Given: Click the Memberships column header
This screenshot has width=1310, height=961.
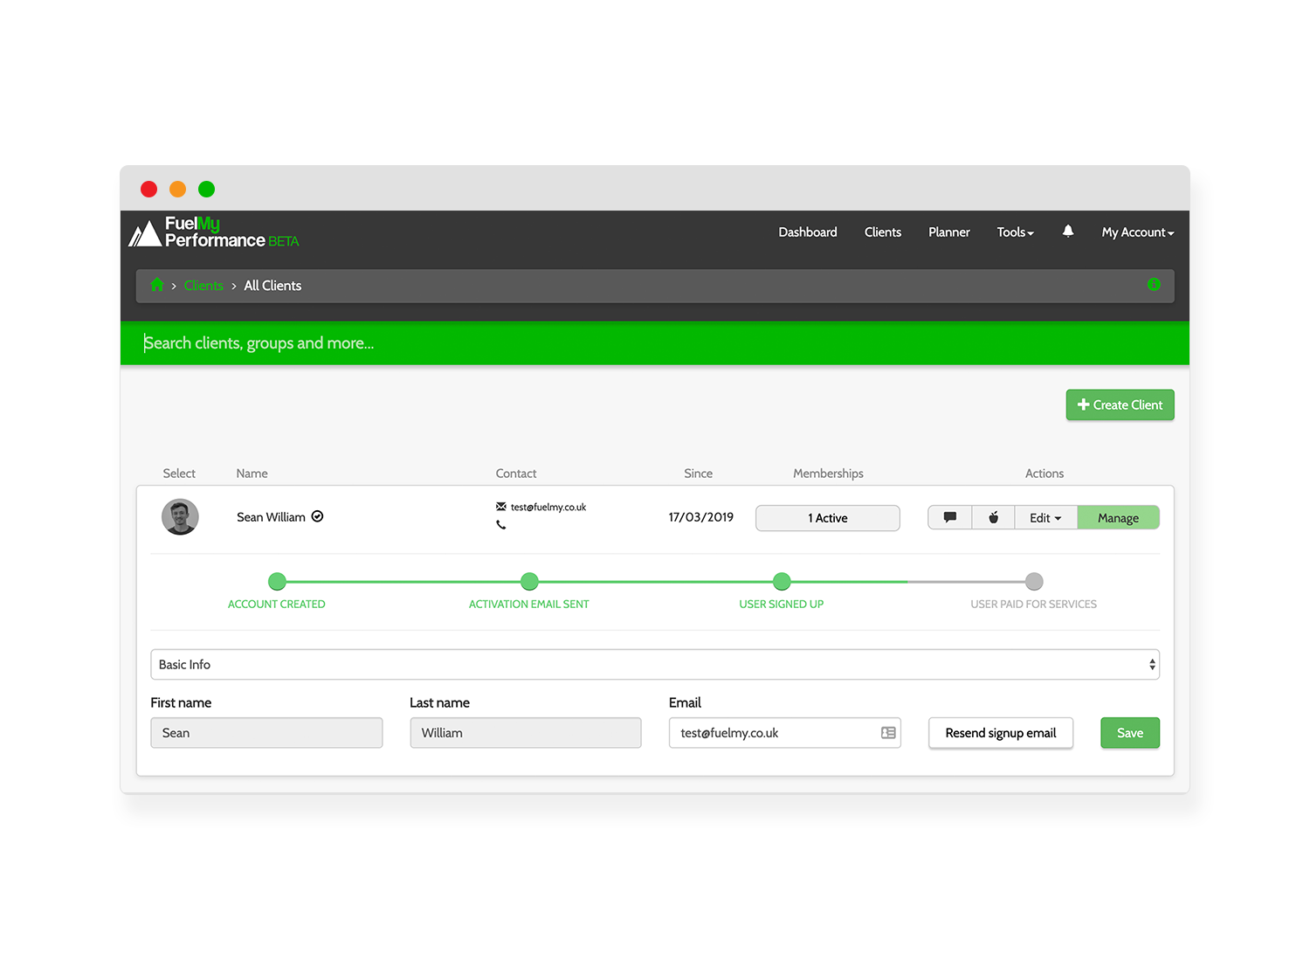Looking at the screenshot, I should point(828,474).
